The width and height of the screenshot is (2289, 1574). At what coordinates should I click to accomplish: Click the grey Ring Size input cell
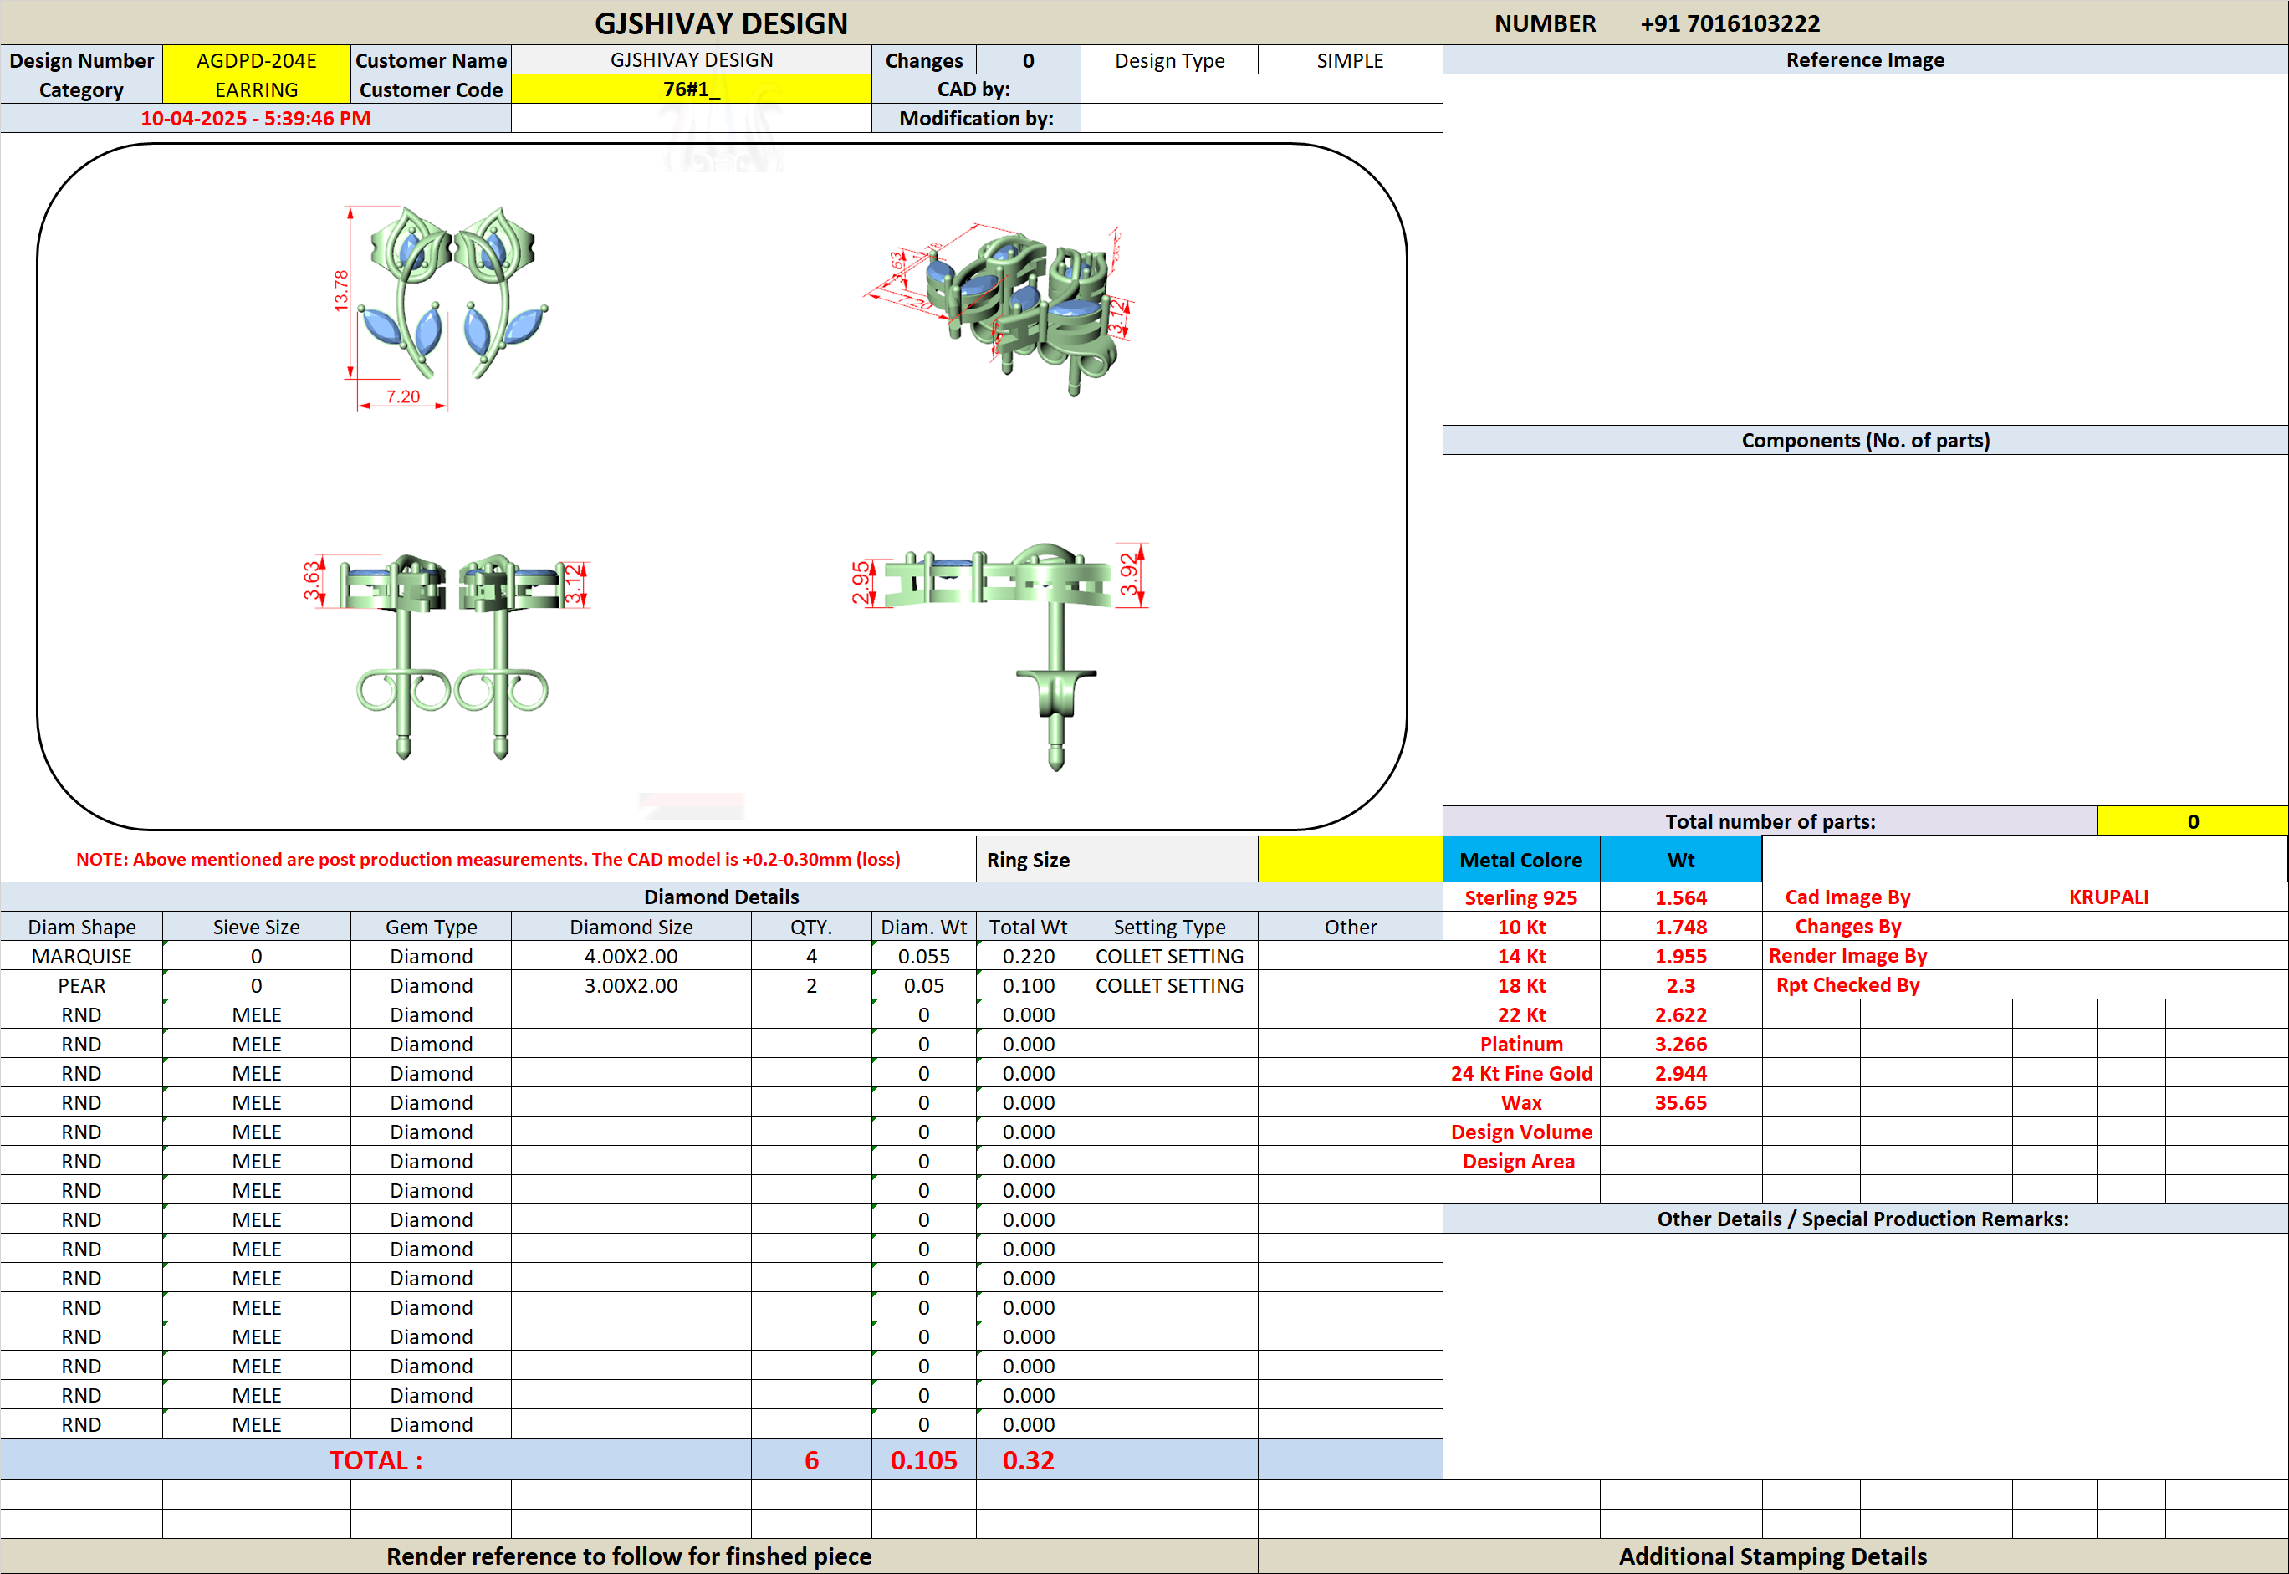pos(1168,859)
